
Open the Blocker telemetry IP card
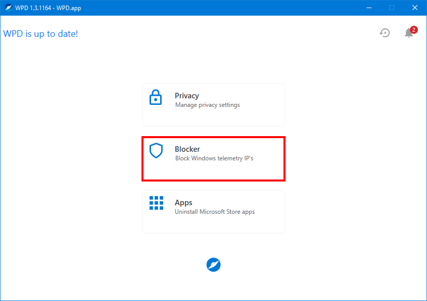(x=213, y=159)
